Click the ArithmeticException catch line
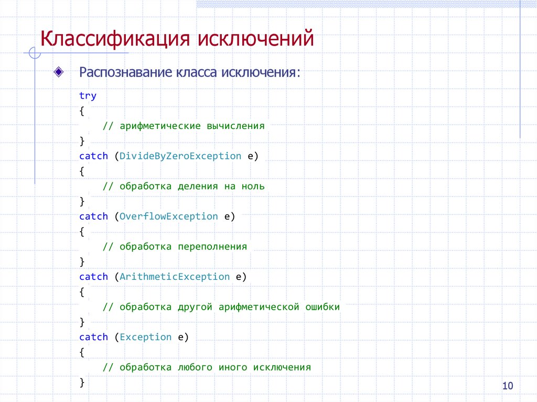The width and height of the screenshot is (537, 402). [x=163, y=276]
